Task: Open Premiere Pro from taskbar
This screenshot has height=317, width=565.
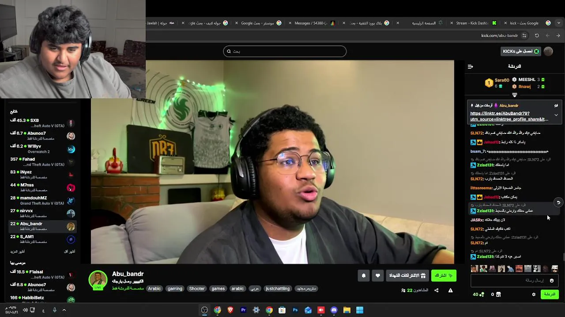Action: (243, 310)
